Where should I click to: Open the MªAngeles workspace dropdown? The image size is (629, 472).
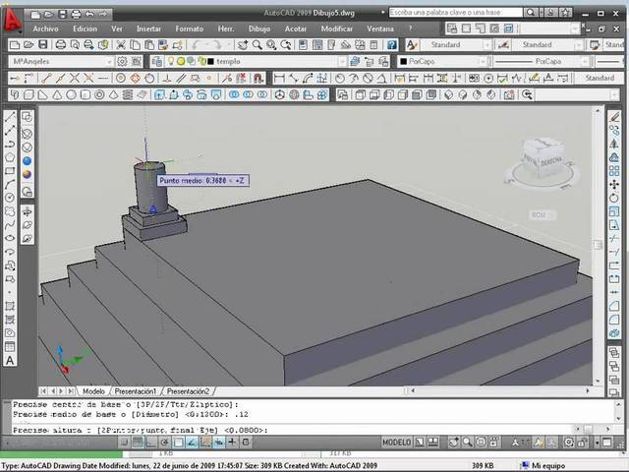109,62
